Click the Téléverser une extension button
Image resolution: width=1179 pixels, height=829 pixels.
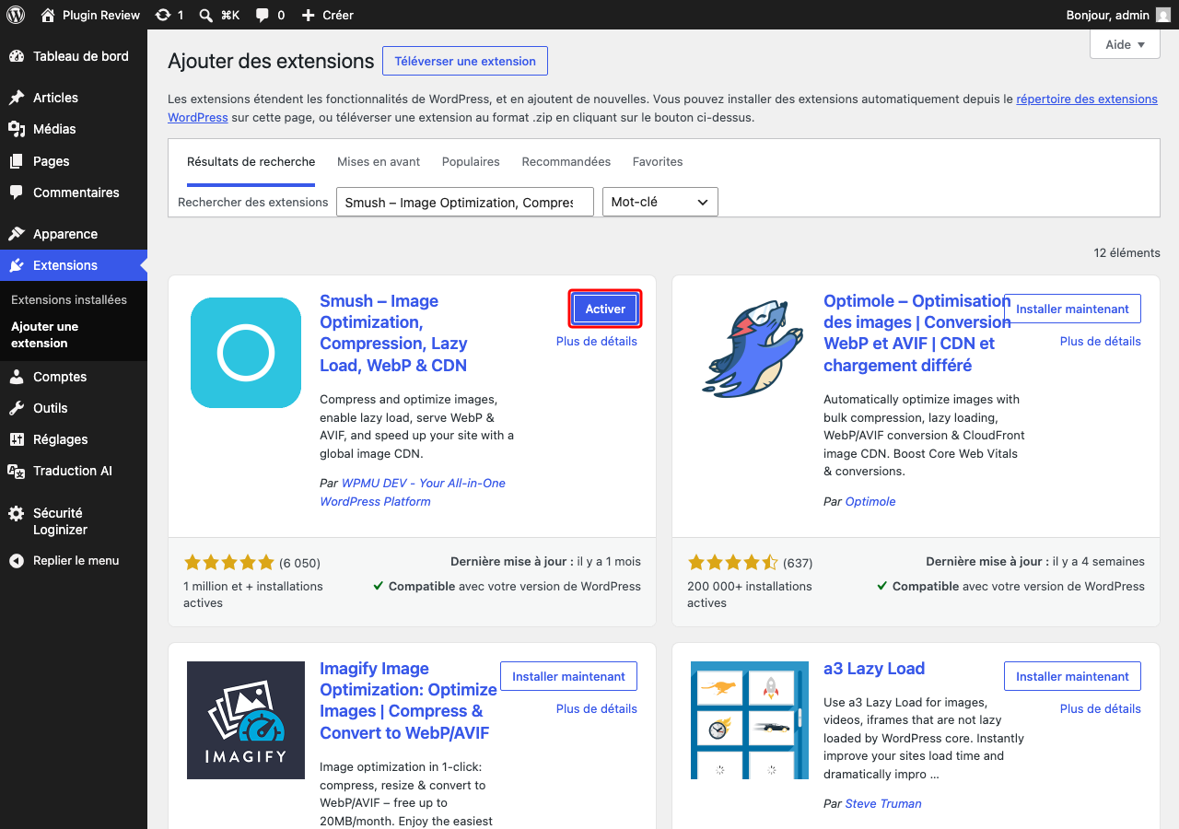(x=465, y=62)
